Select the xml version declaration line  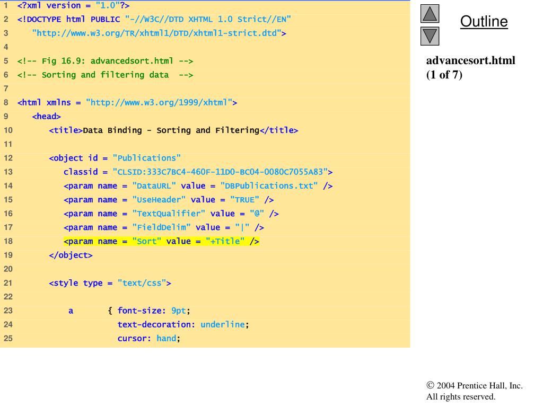tap(73, 5)
